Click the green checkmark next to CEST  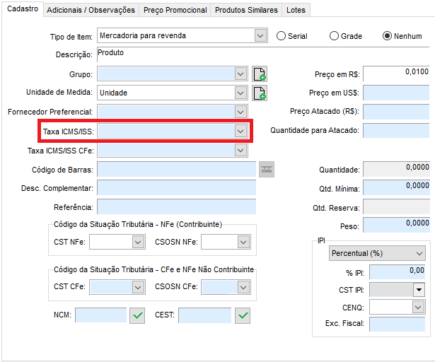tap(243, 315)
